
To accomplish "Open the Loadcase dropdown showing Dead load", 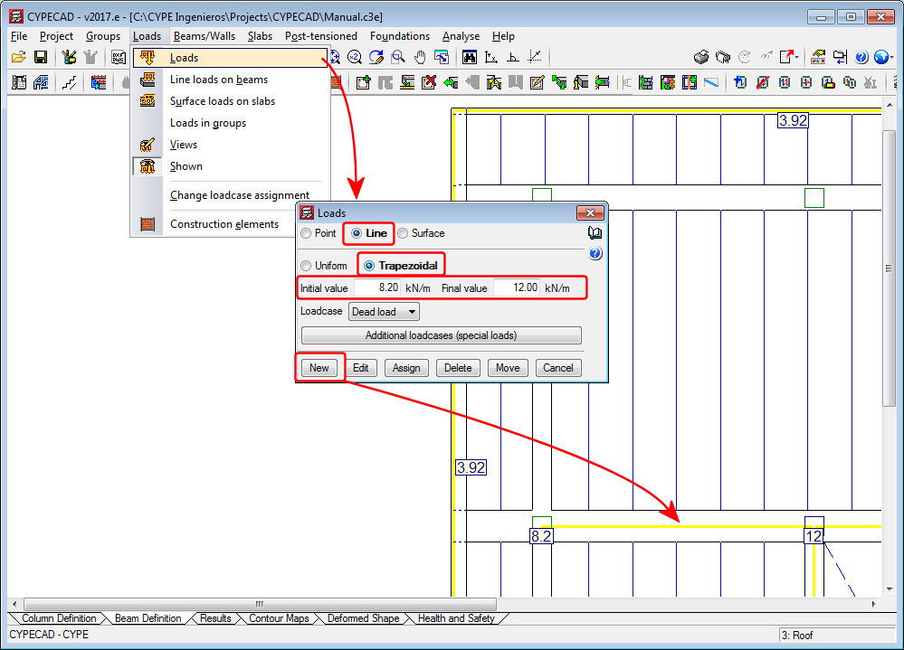I will [384, 312].
